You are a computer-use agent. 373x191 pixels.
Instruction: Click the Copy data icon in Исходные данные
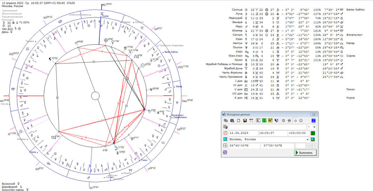pos(226,121)
